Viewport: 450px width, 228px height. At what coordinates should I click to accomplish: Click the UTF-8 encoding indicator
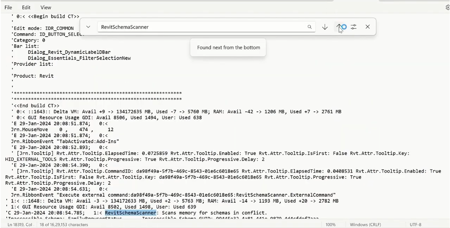click(415, 225)
